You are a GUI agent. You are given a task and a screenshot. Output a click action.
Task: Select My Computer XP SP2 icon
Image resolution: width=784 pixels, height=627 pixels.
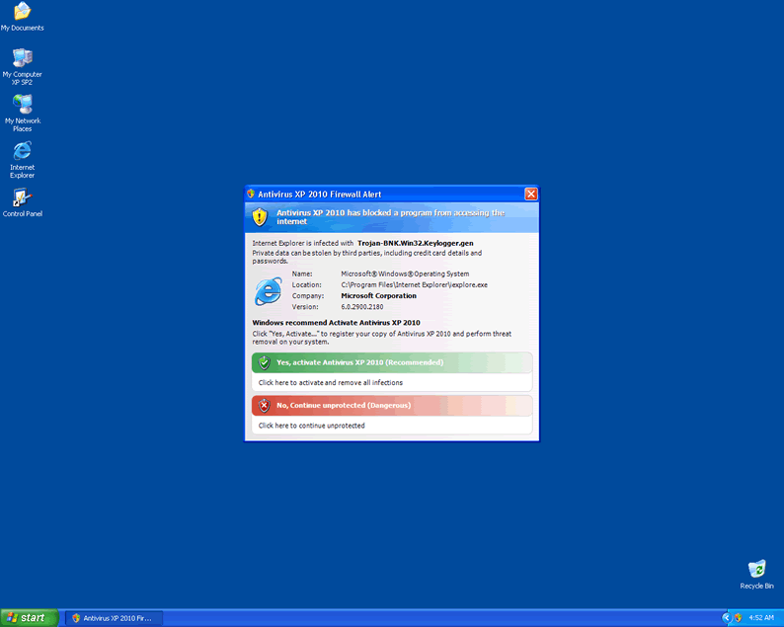22,58
